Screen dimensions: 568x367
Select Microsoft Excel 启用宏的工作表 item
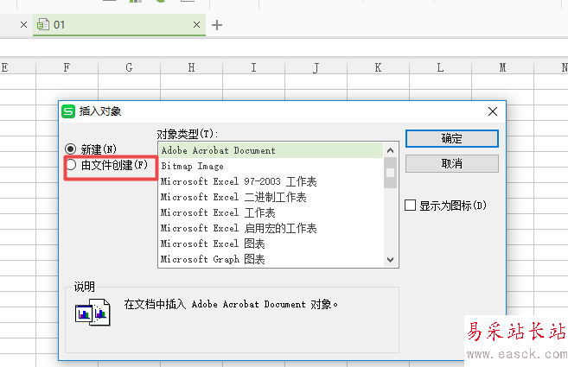tap(271, 228)
